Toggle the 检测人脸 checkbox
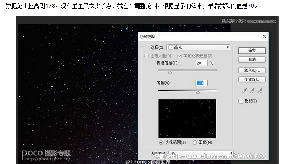 click(x=146, y=56)
